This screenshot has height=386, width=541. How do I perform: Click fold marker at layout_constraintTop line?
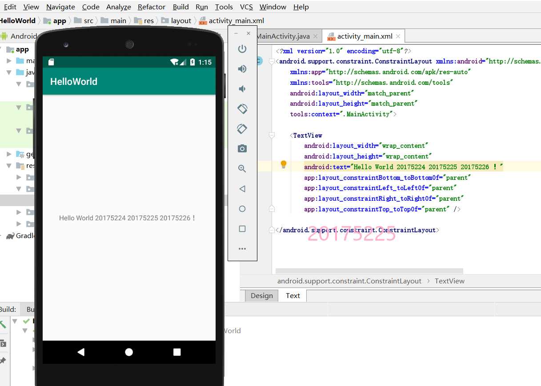(x=272, y=209)
